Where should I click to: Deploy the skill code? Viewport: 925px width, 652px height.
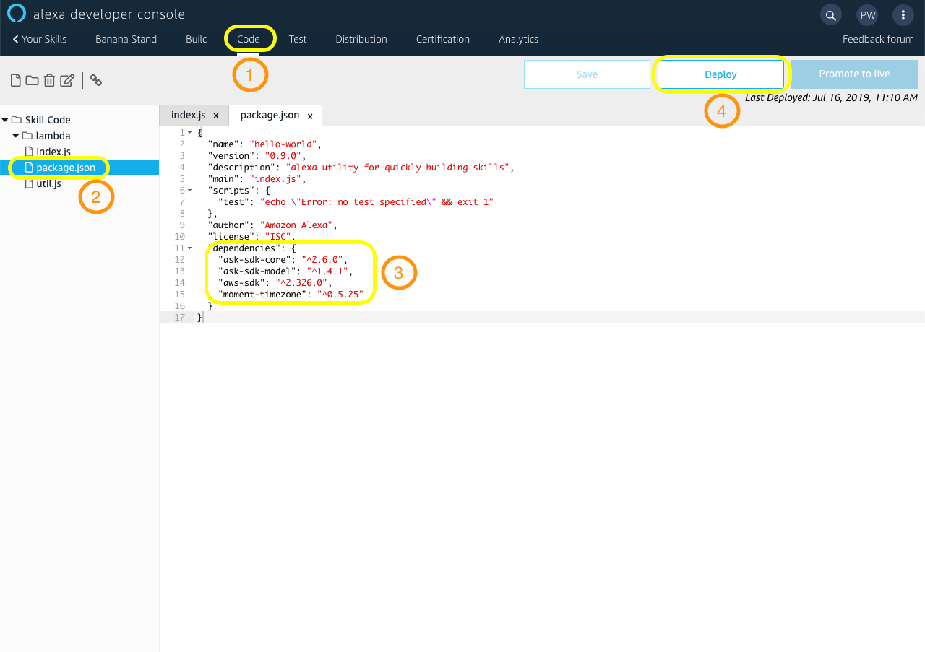720,74
